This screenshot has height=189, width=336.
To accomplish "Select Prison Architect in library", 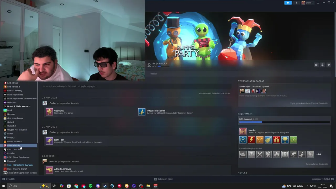I will tap(14, 141).
